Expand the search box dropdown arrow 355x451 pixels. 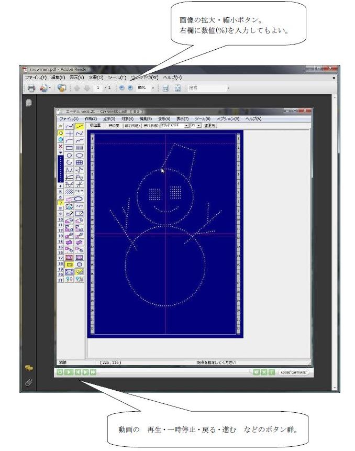228,88
